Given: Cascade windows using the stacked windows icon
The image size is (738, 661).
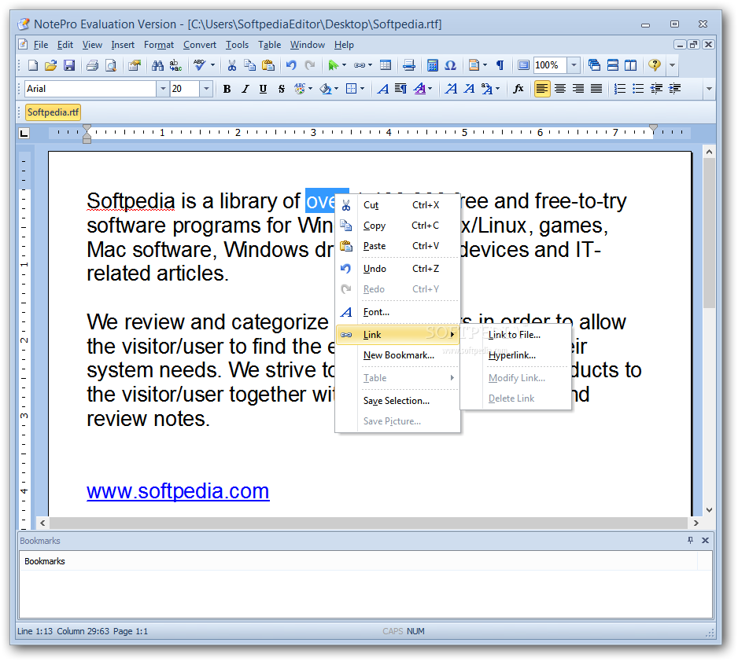Looking at the screenshot, I should point(595,65).
